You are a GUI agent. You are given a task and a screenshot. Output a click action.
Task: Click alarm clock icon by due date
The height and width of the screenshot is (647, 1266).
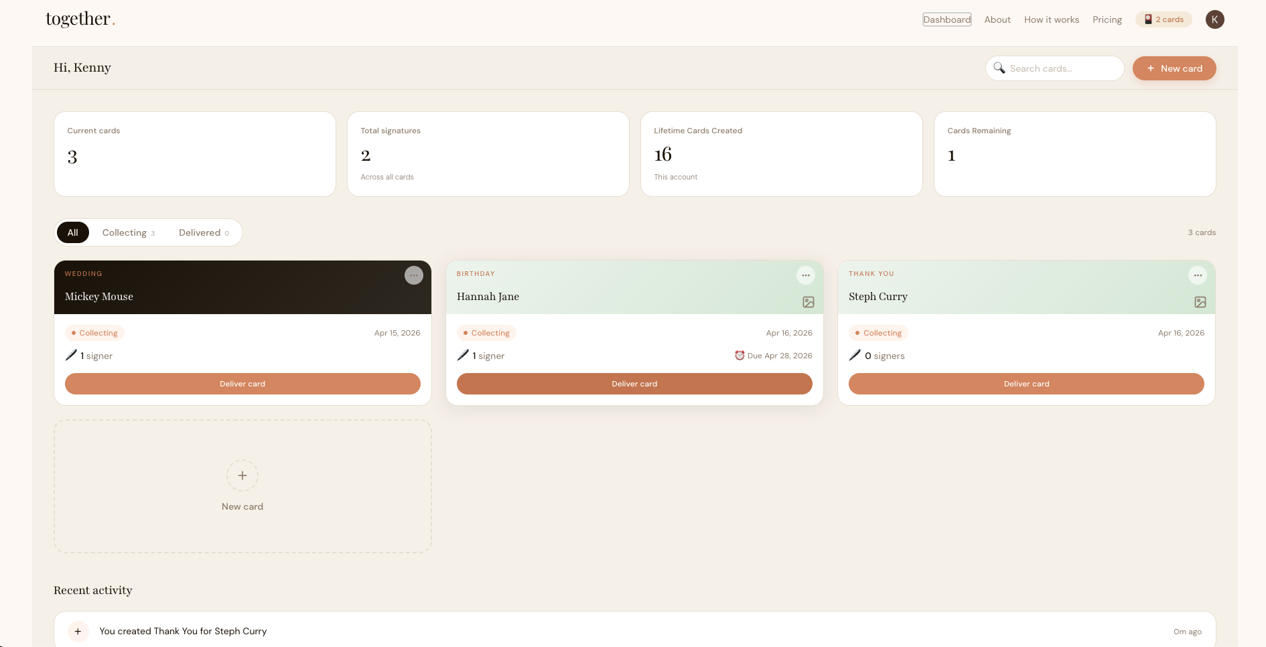[740, 356]
